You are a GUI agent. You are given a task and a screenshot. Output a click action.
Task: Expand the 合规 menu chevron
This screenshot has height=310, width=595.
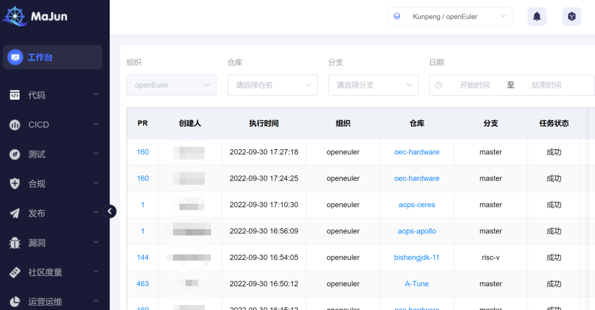(96, 183)
